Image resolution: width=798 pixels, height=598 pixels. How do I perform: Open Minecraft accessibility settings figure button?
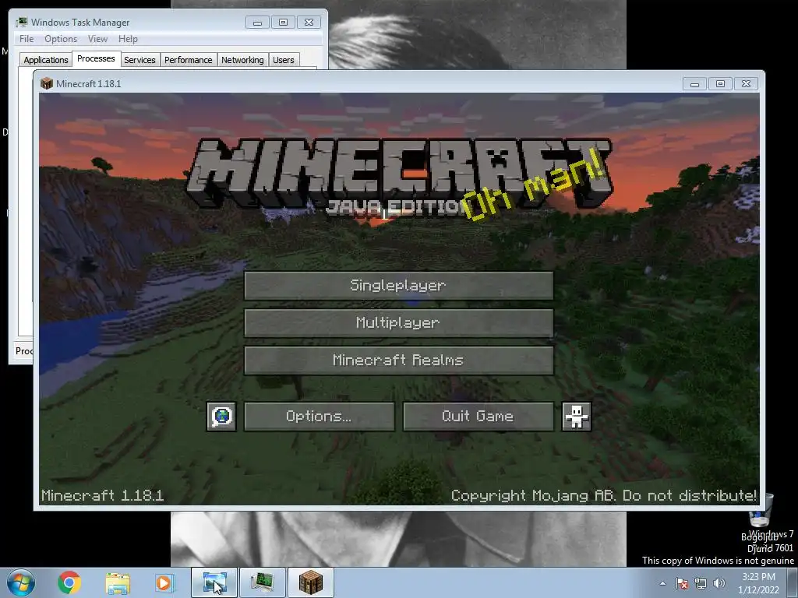577,417
